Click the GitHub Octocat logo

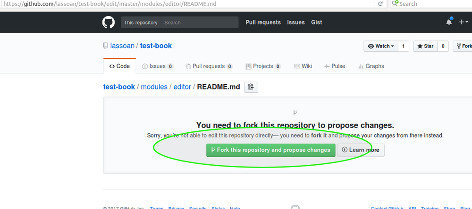click(x=109, y=22)
